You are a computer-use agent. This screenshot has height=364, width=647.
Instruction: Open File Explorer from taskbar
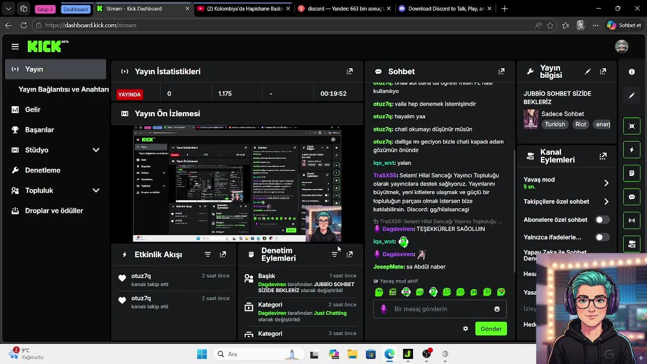coord(352,354)
